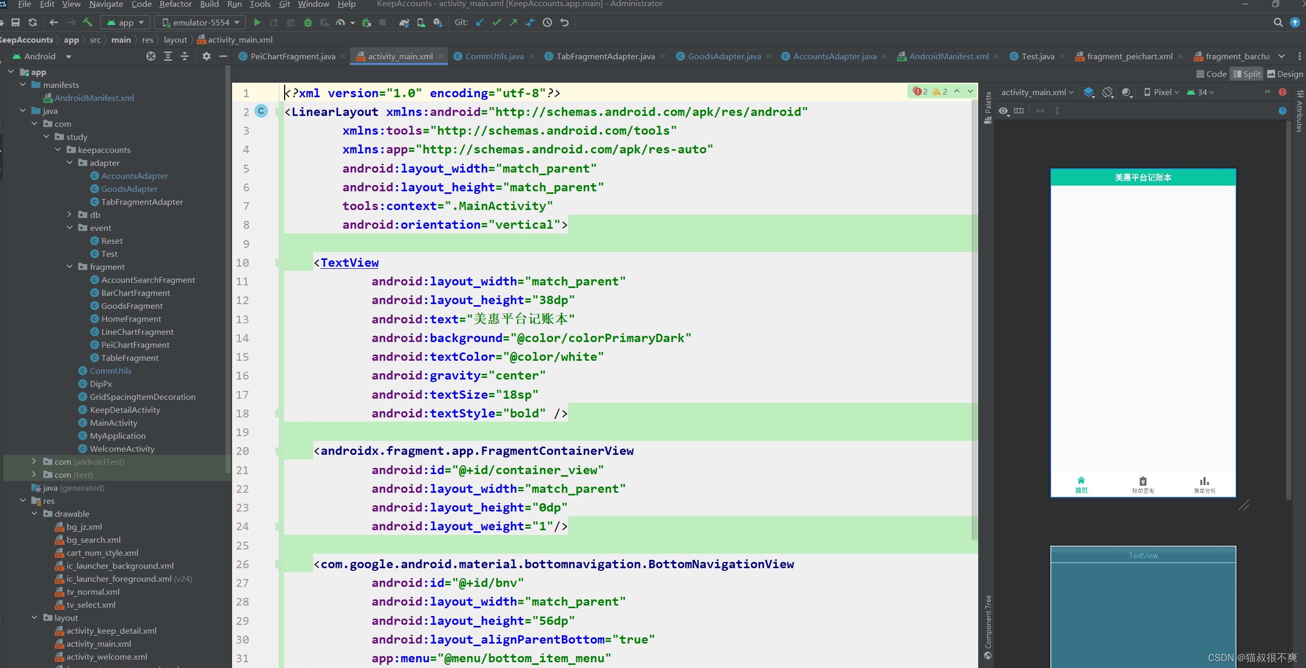1306x668 pixels.
Task: Click the Make Project hammer icon
Action: click(x=87, y=22)
